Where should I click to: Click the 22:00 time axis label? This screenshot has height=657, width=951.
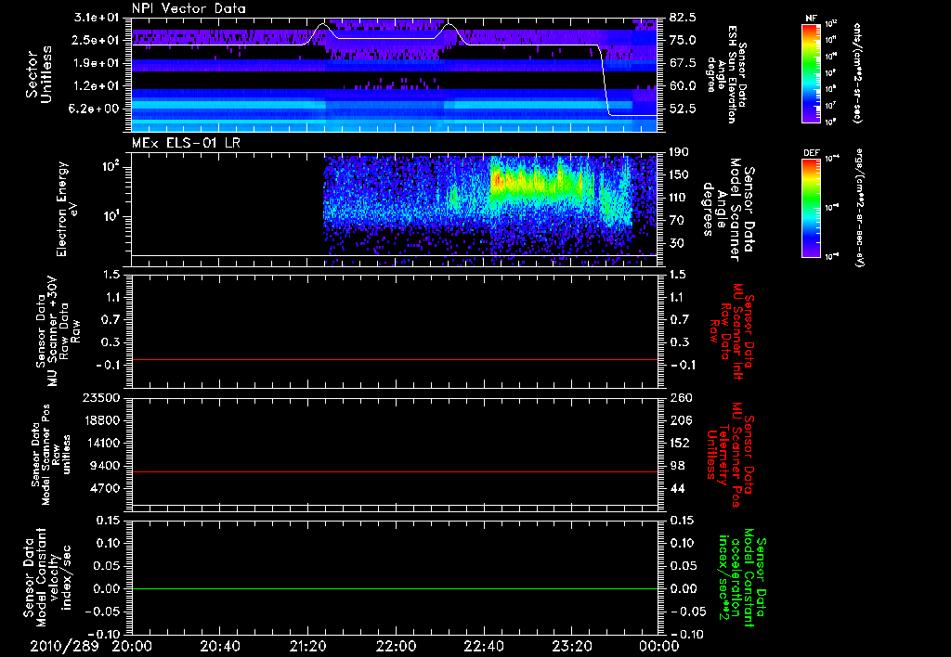click(397, 645)
